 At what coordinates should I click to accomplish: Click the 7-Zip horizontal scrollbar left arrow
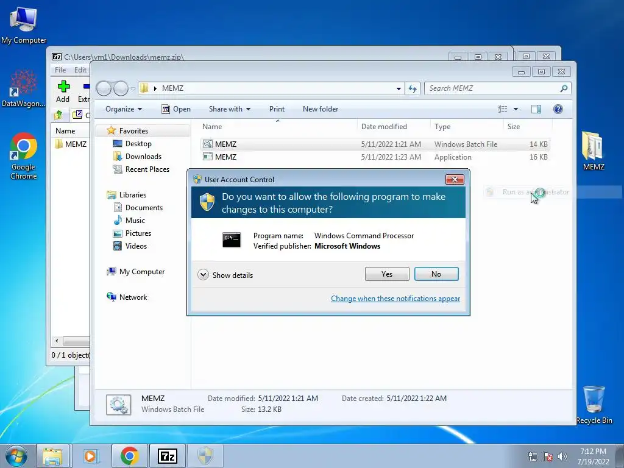click(57, 341)
